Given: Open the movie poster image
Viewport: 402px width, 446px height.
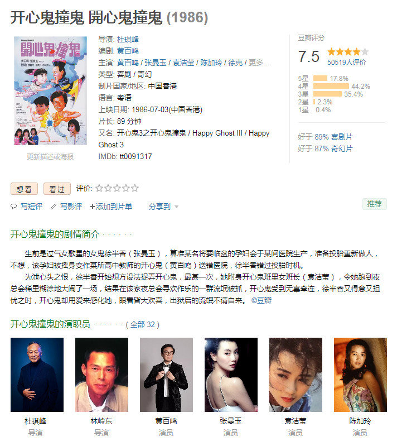Looking at the screenshot, I should 50,91.
